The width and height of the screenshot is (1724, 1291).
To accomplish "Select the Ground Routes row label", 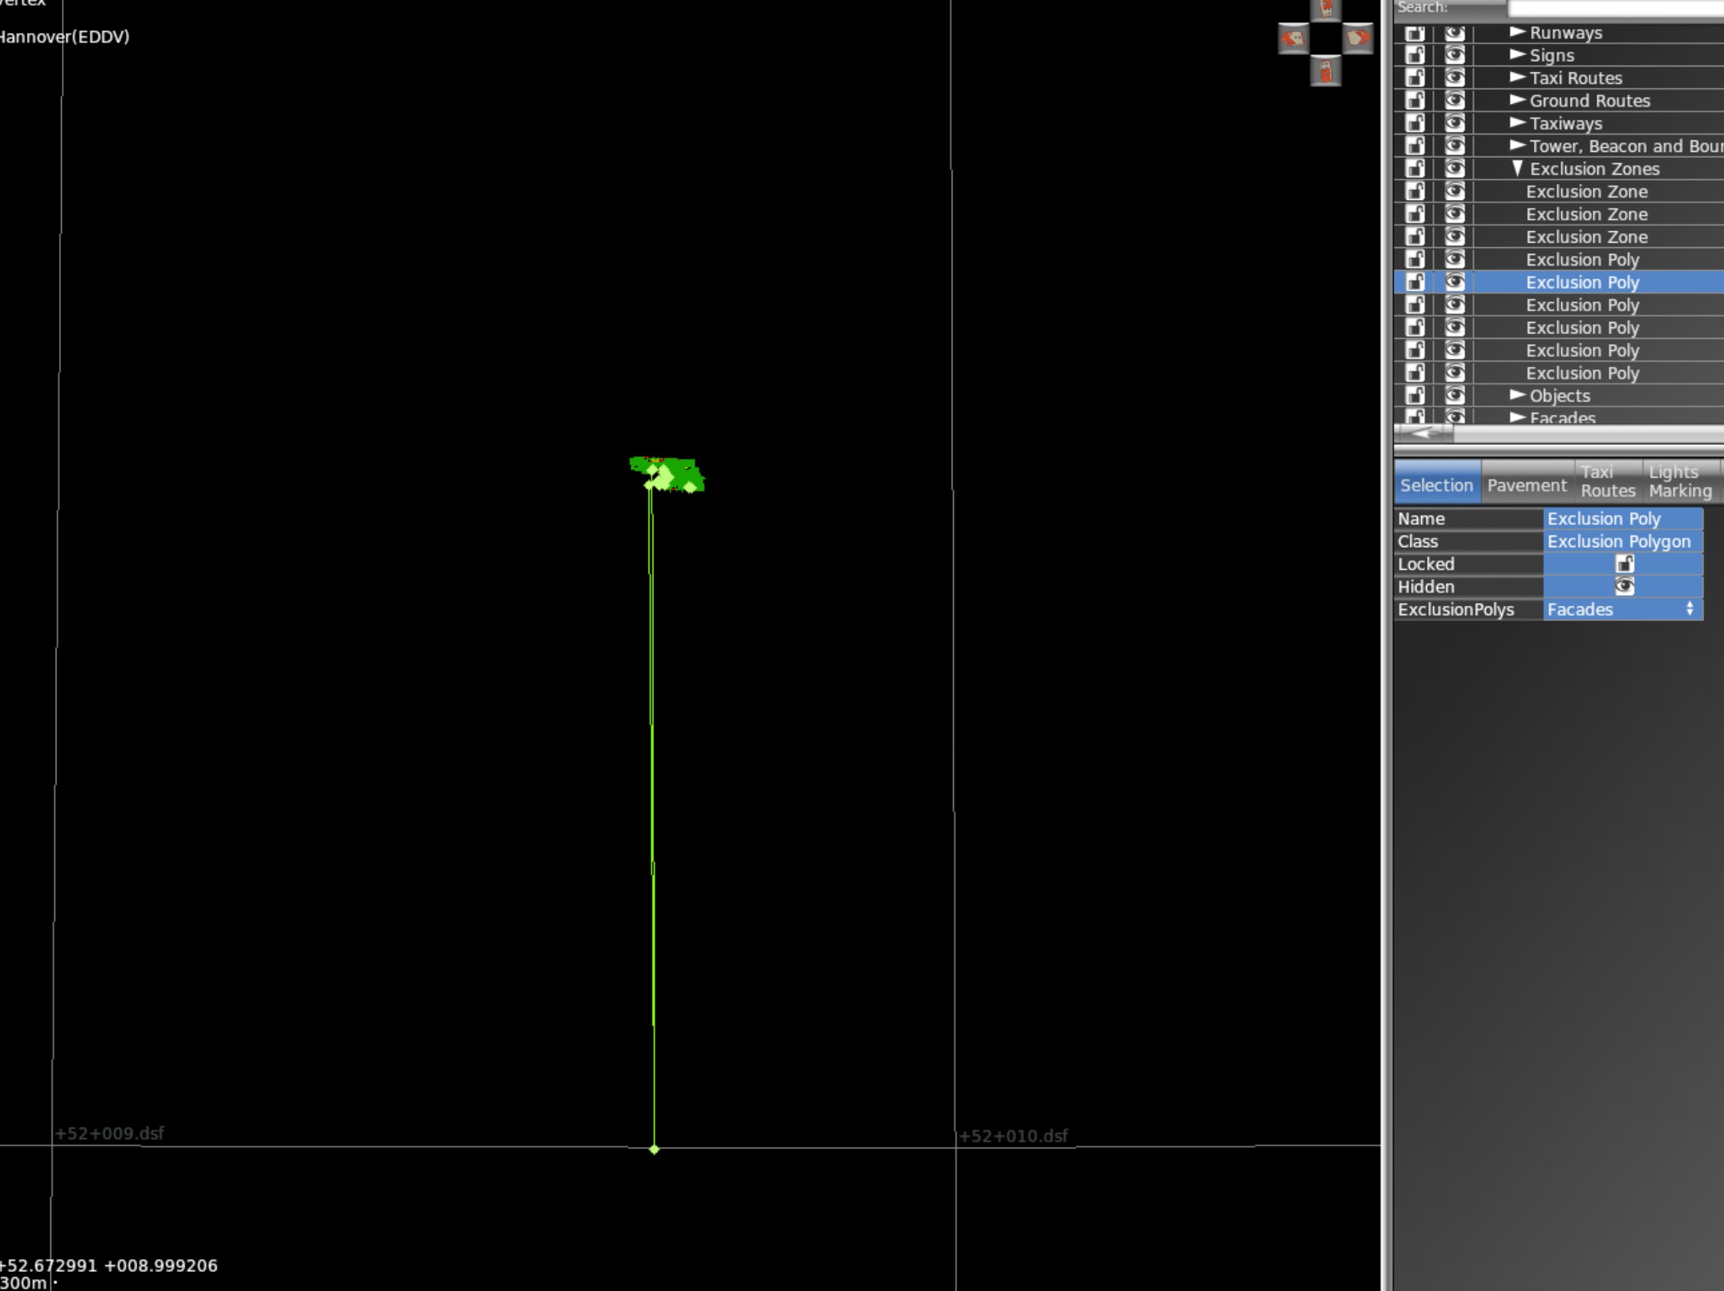I will coord(1589,101).
